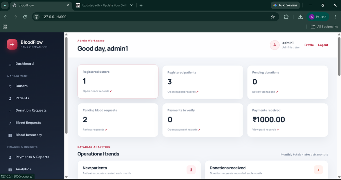Follow the View paid records link

coord(265,130)
